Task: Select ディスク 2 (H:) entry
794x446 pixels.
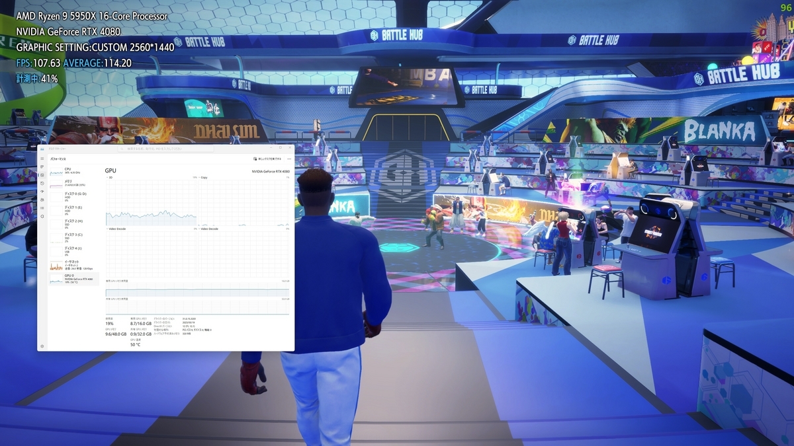Action: click(x=74, y=223)
